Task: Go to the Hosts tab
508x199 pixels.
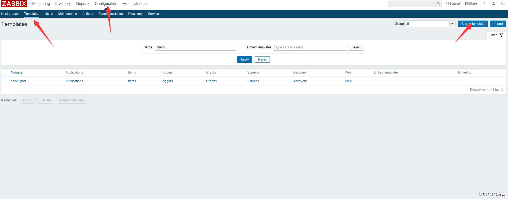Action: (x=49, y=14)
